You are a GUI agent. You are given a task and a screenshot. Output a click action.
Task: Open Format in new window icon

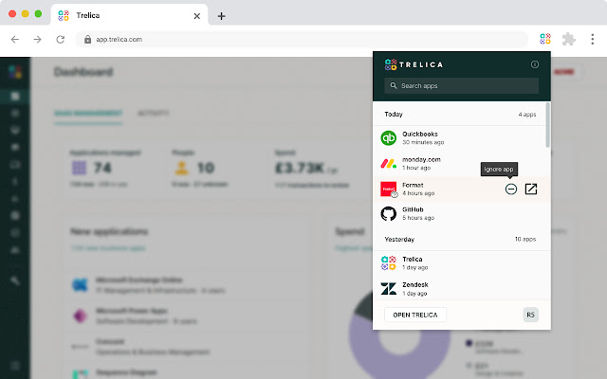click(531, 189)
